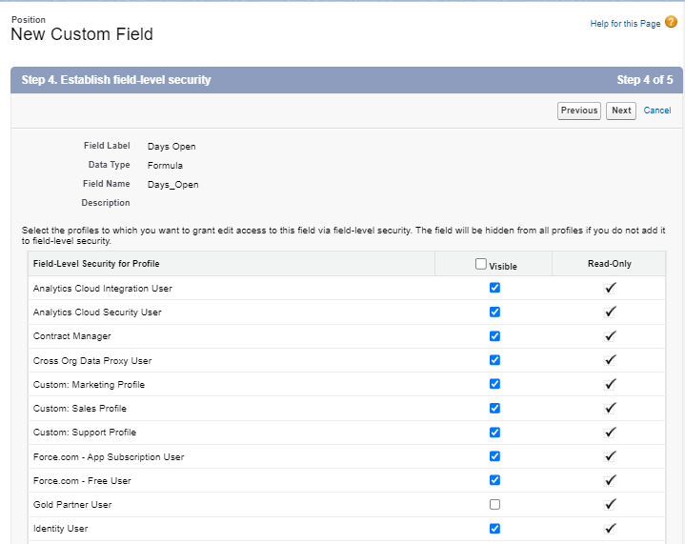Uncheck Visible for Custom: Support Profile
This screenshot has height=544, width=685.
click(x=494, y=433)
